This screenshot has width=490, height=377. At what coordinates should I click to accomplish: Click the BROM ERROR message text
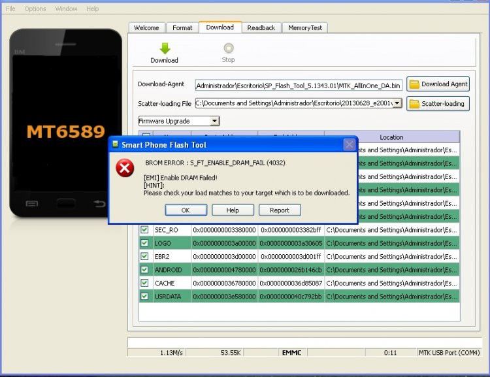pos(215,163)
